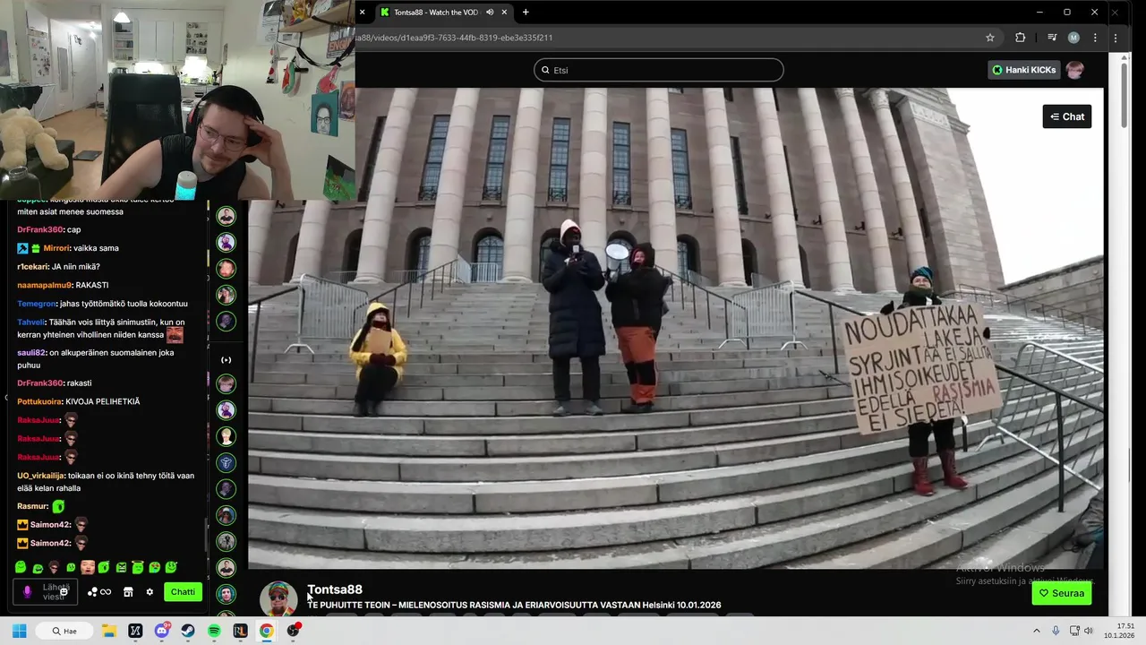Screen dimensions: 1146x645
Task: Click the (•) live marker in viewer list
Action: tap(227, 360)
